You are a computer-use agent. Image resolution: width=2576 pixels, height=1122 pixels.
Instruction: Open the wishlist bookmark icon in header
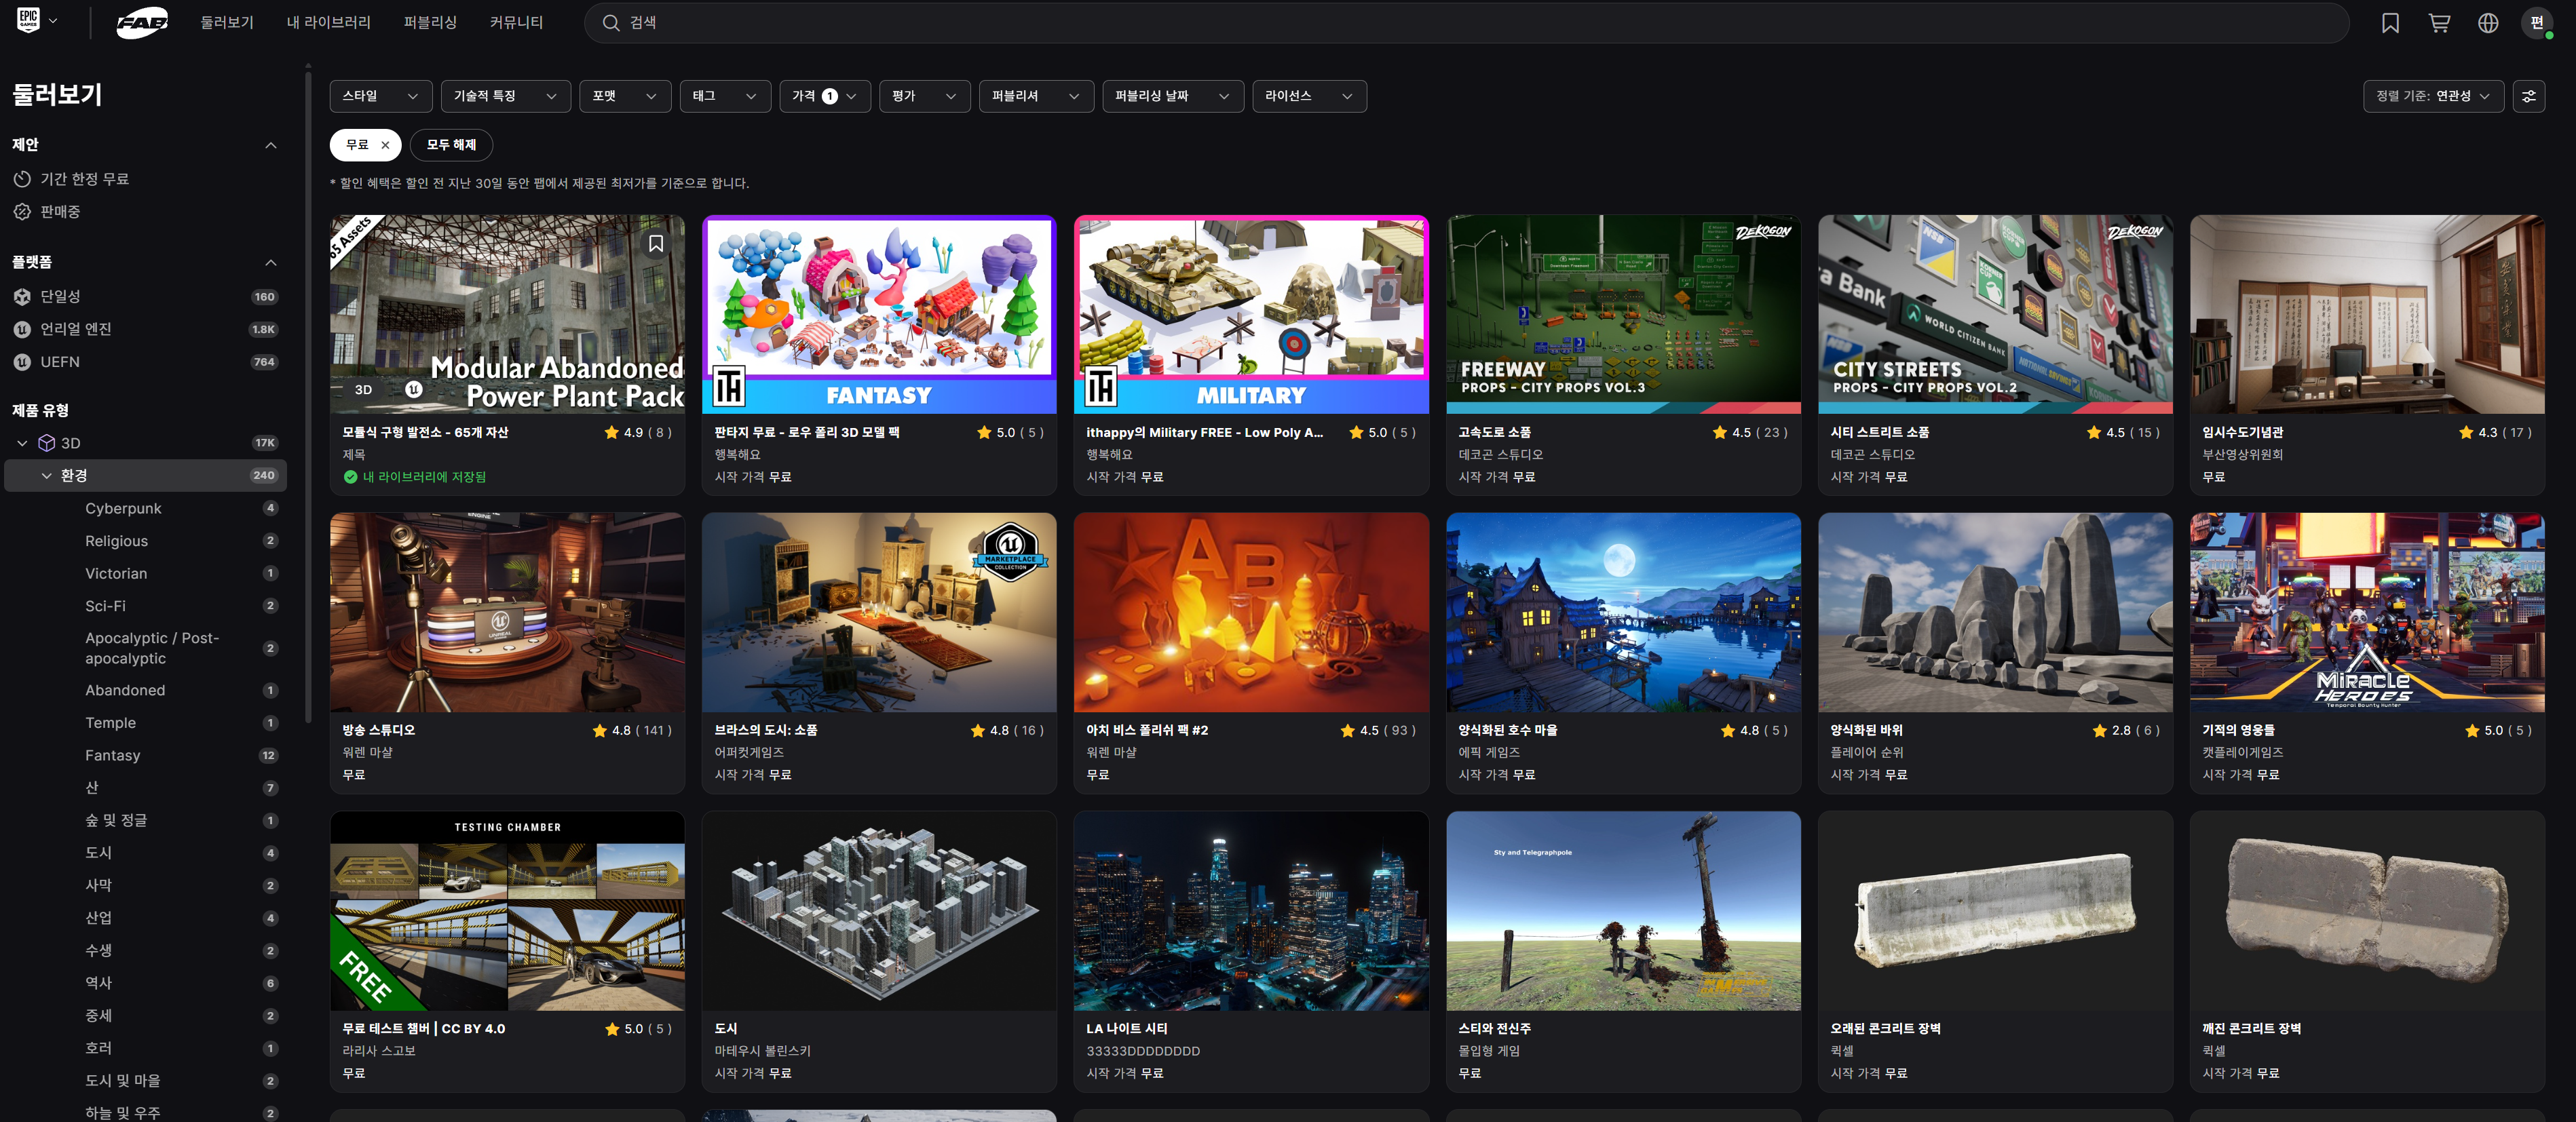pos(2390,23)
